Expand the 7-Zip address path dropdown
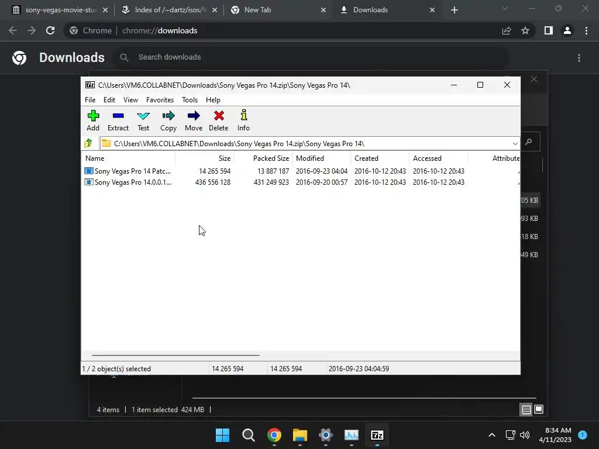599x449 pixels. [515, 144]
